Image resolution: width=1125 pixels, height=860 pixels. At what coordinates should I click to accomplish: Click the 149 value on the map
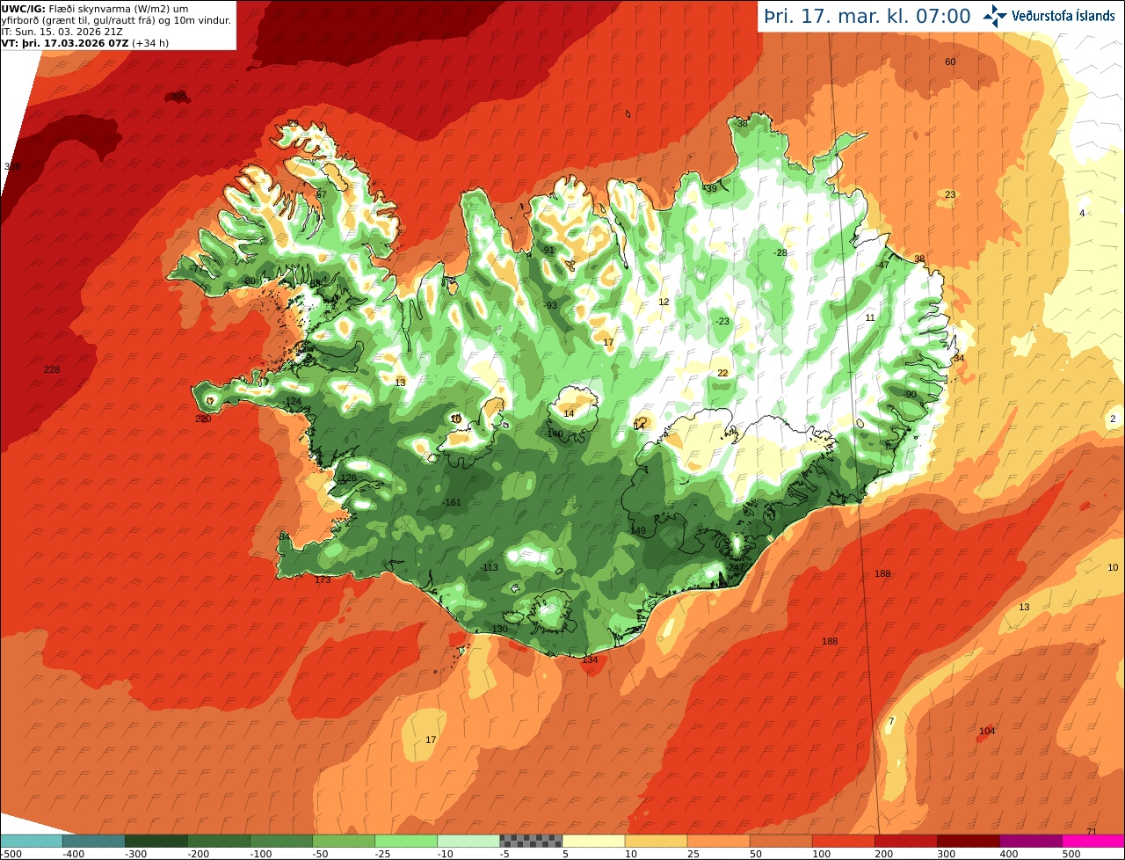pos(638,530)
